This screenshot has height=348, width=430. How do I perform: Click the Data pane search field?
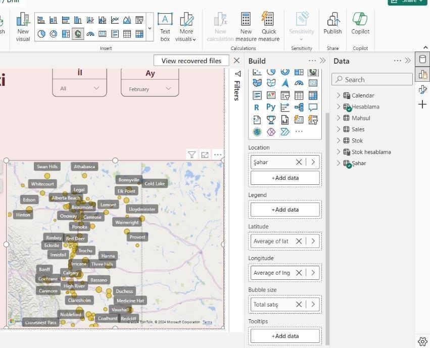[x=372, y=80]
